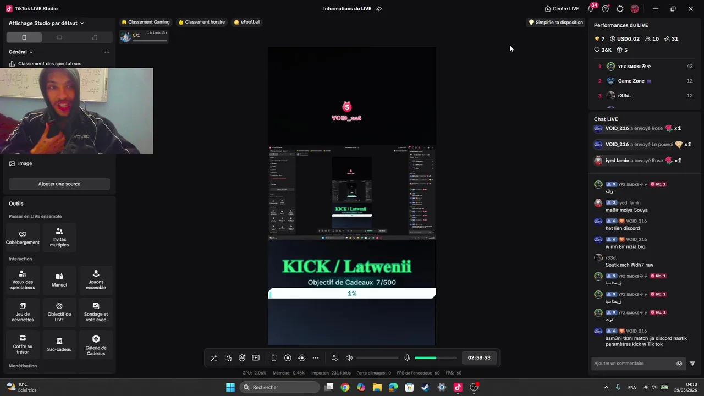Select portrait phone layout mode
Screen dimensions: 704x396
pyautogui.click(x=24, y=37)
